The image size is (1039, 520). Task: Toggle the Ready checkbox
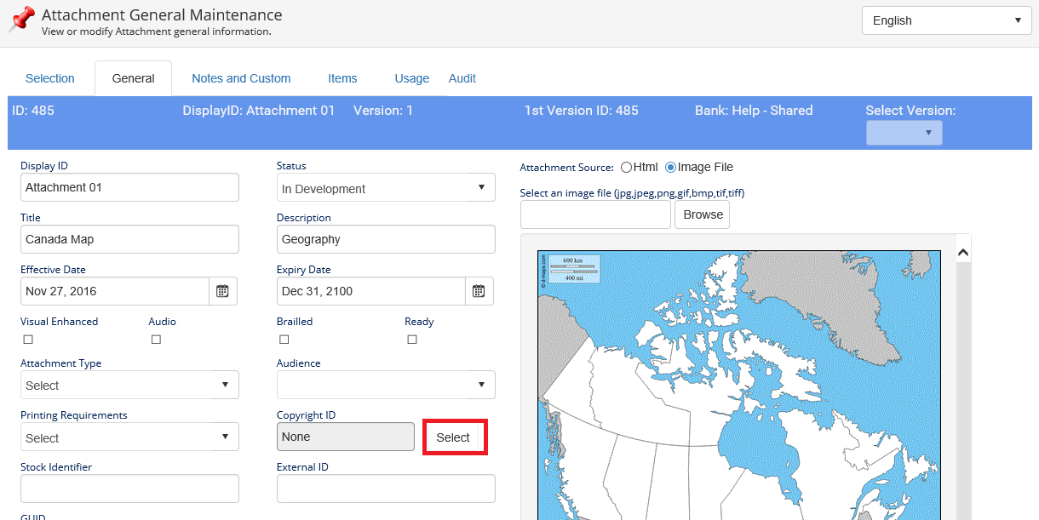click(412, 340)
